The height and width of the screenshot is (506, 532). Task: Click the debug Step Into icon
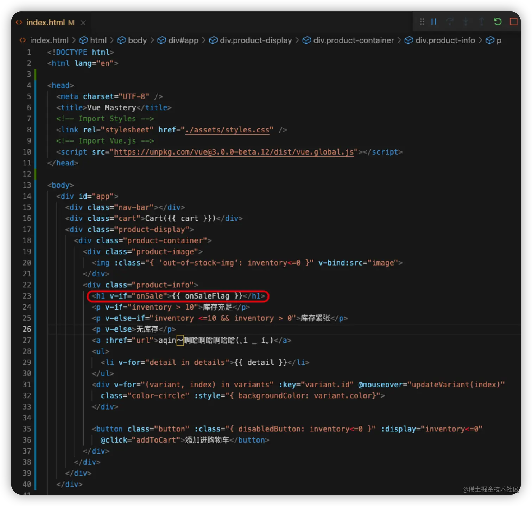click(465, 22)
